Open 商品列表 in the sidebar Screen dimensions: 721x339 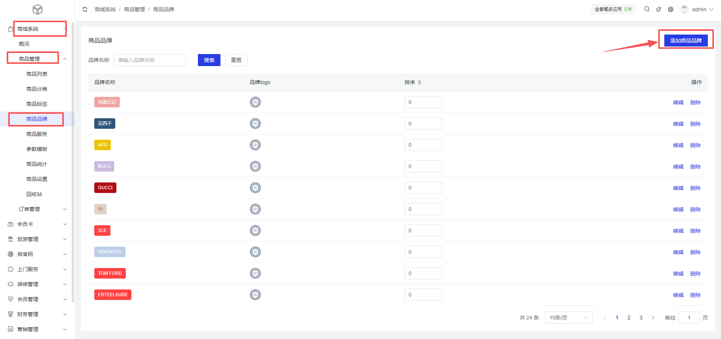(x=37, y=74)
